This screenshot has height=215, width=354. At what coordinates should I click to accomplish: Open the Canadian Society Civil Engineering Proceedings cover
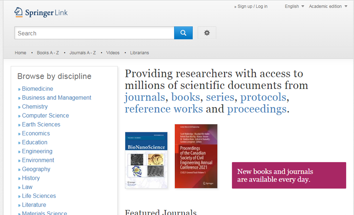pyautogui.click(x=196, y=156)
